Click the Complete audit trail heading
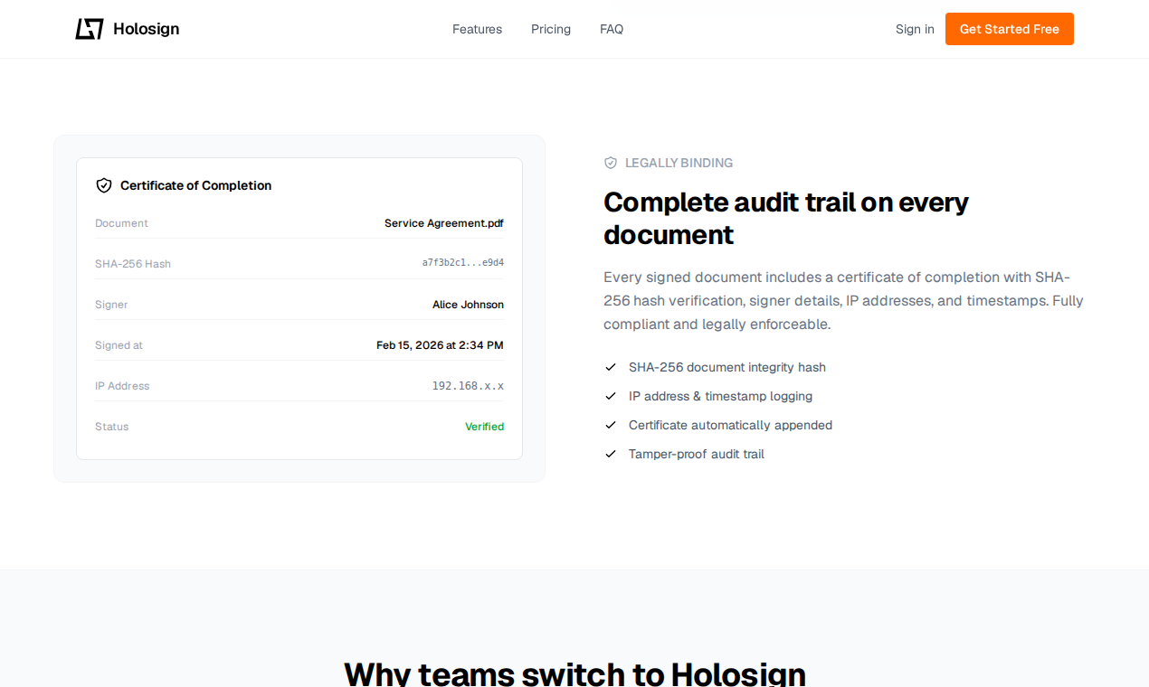The image size is (1149, 687). [x=786, y=218]
